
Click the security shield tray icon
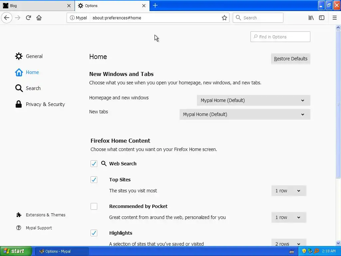[x=304, y=251]
